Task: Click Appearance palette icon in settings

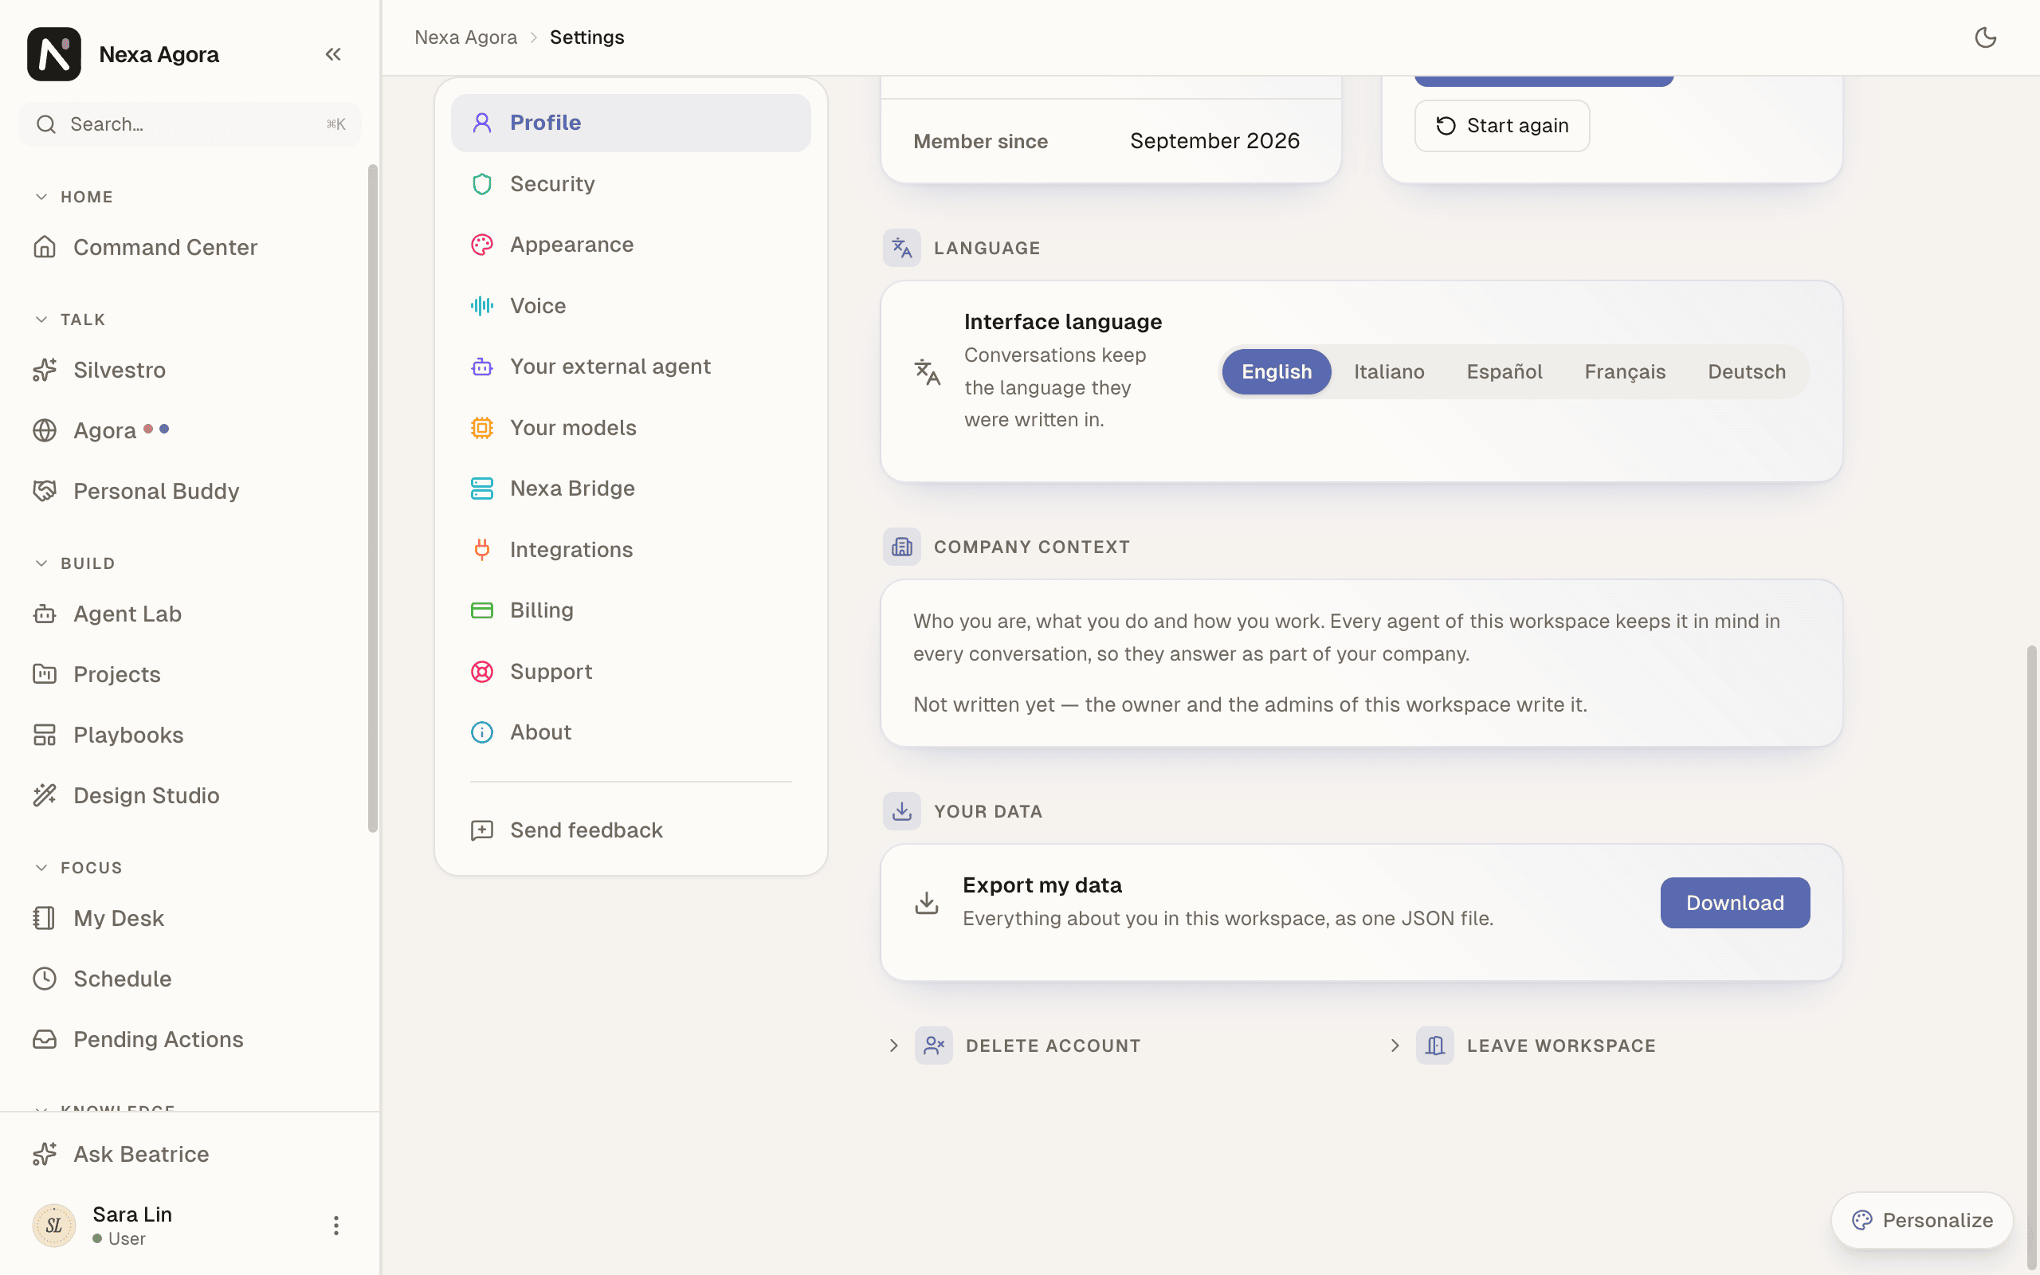Action: 481,245
